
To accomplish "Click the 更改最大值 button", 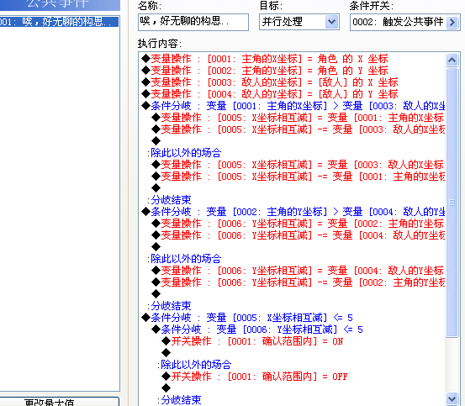I will tap(59, 402).
